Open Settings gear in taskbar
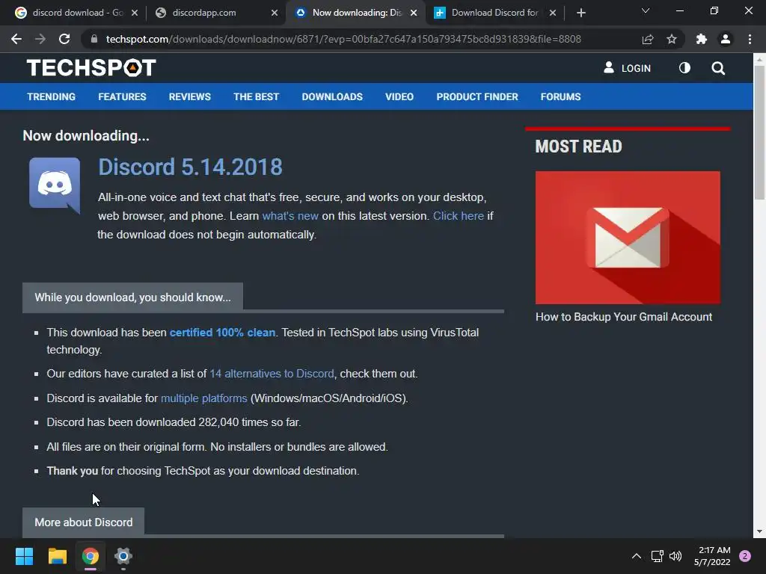The image size is (766, 574). 123,556
